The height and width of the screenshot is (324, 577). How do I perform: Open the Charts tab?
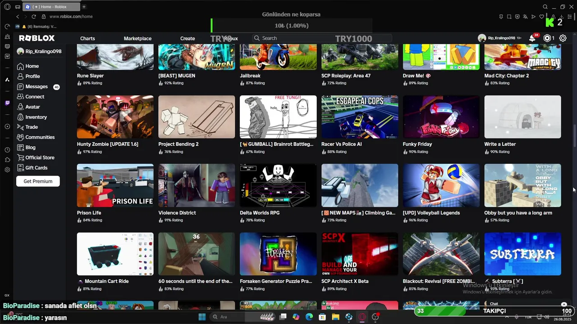tap(87, 38)
